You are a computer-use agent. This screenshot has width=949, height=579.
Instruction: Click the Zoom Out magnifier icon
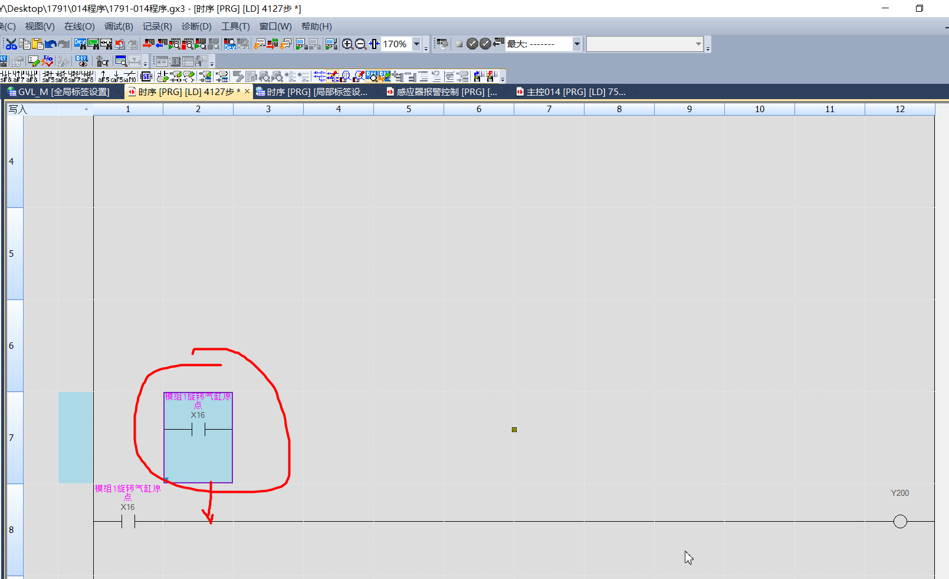coord(360,44)
